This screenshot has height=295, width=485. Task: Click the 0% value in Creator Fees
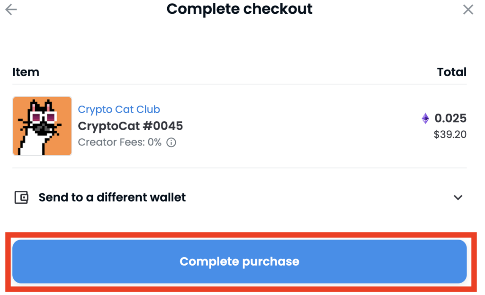click(154, 142)
